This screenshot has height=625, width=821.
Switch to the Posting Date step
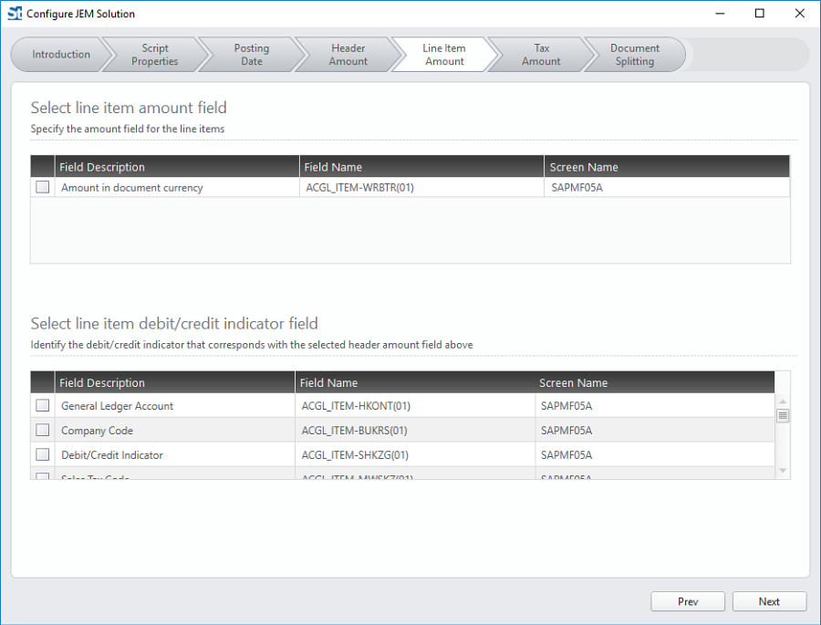252,55
